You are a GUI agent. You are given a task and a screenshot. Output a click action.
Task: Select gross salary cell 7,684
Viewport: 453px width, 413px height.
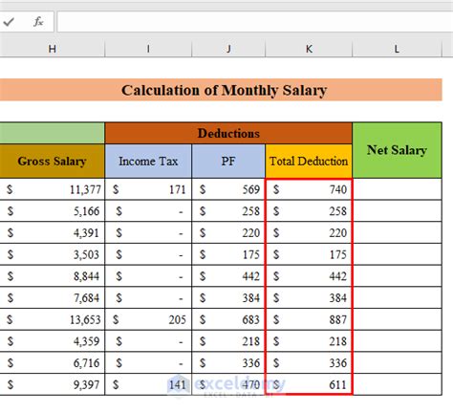[x=53, y=297]
